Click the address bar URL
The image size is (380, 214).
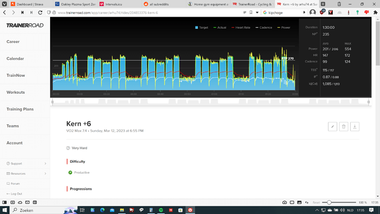click(x=108, y=13)
